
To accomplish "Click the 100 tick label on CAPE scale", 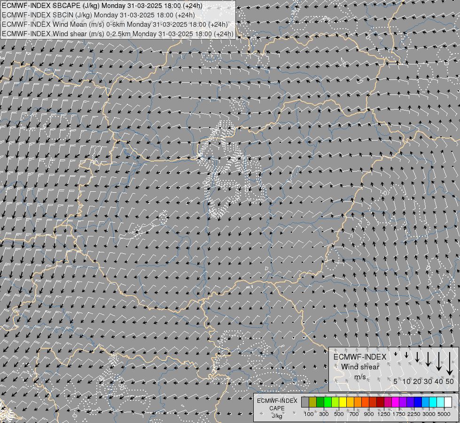I will 309,414.
